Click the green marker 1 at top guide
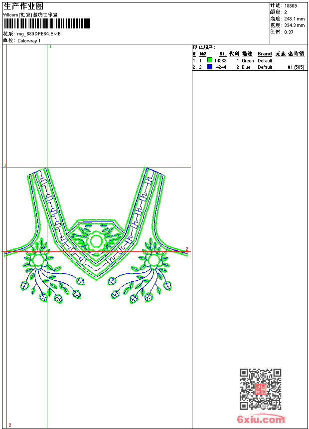309x429 pixels. point(50,46)
